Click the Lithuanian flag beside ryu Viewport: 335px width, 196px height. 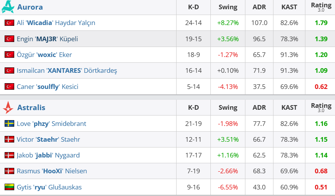pos(9,187)
